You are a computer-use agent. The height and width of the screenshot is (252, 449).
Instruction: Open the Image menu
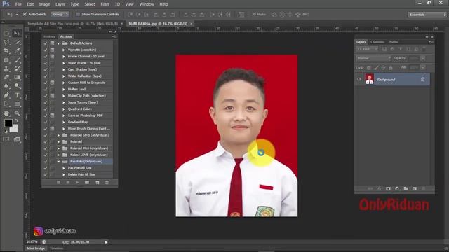coord(44,4)
